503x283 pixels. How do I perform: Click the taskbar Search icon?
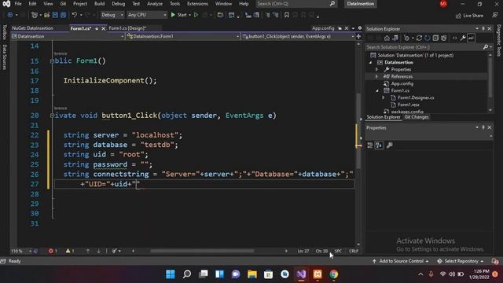[187, 274]
